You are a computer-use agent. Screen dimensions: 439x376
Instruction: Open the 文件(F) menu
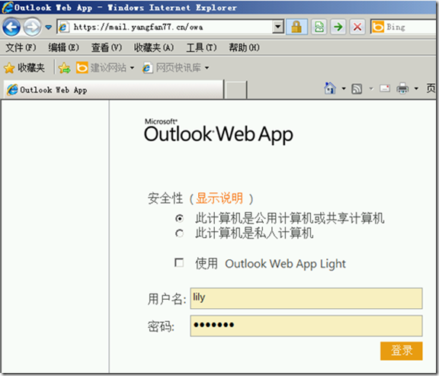(21, 47)
